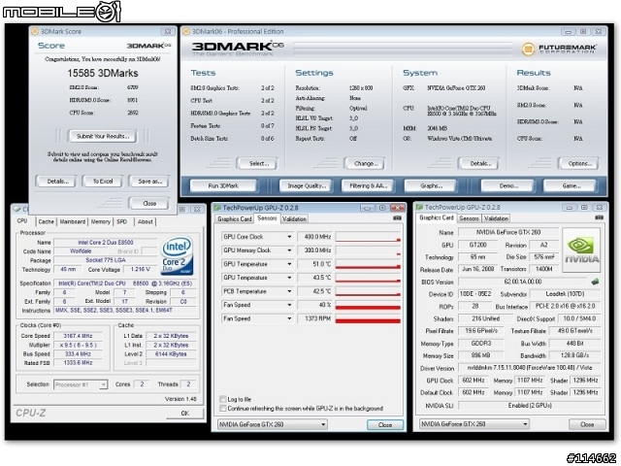Click Close button in GPU-Z Sensors window
This screenshot has height=466, width=621.
click(x=385, y=425)
